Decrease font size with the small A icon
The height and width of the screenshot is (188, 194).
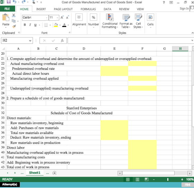[x=68, y=17]
